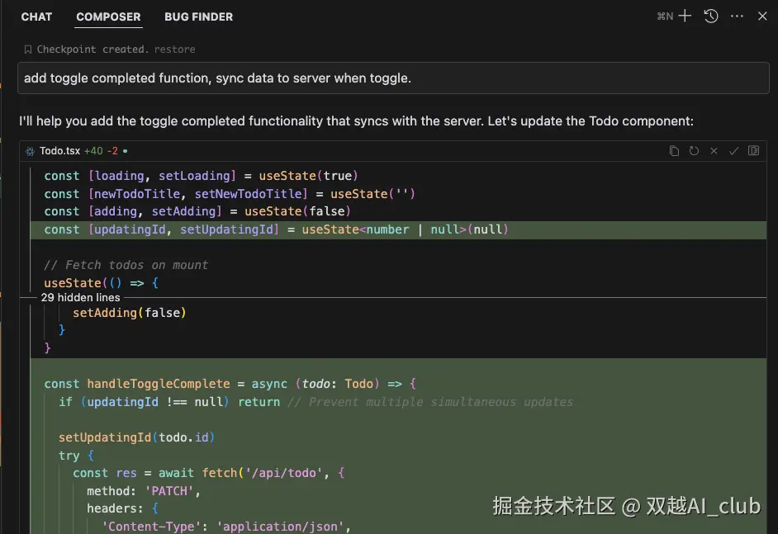Click the method 'PATCH' line
Image resolution: width=778 pixels, height=534 pixels.
point(144,491)
